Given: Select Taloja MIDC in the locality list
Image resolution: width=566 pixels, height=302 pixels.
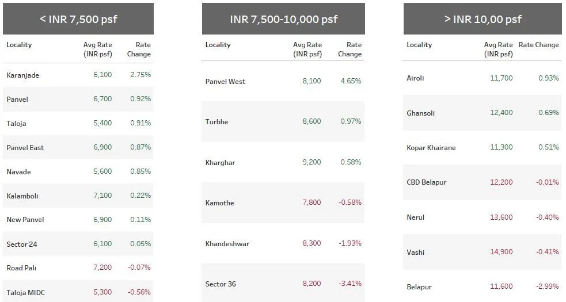Looking at the screenshot, I should (25, 292).
